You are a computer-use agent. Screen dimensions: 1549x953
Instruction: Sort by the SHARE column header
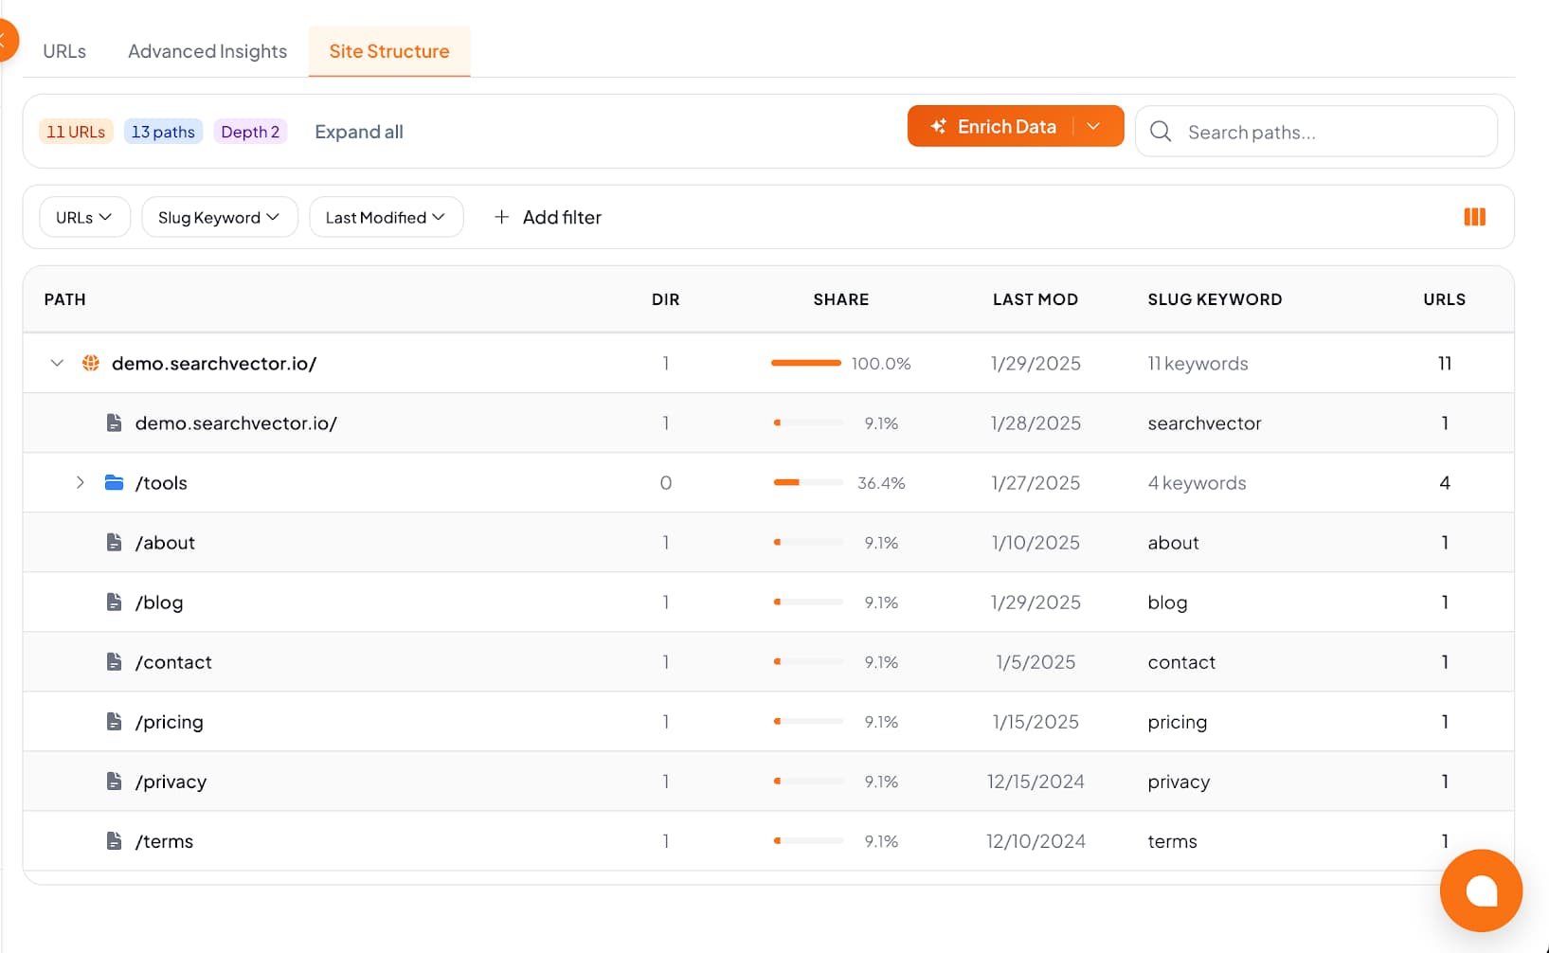point(841,299)
